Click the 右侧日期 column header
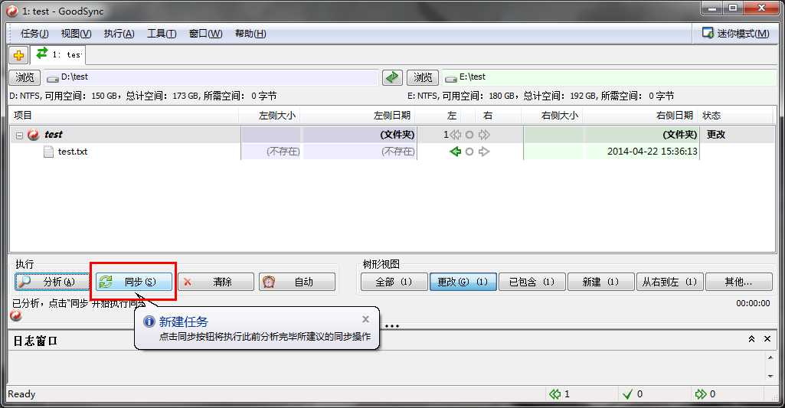 641,116
